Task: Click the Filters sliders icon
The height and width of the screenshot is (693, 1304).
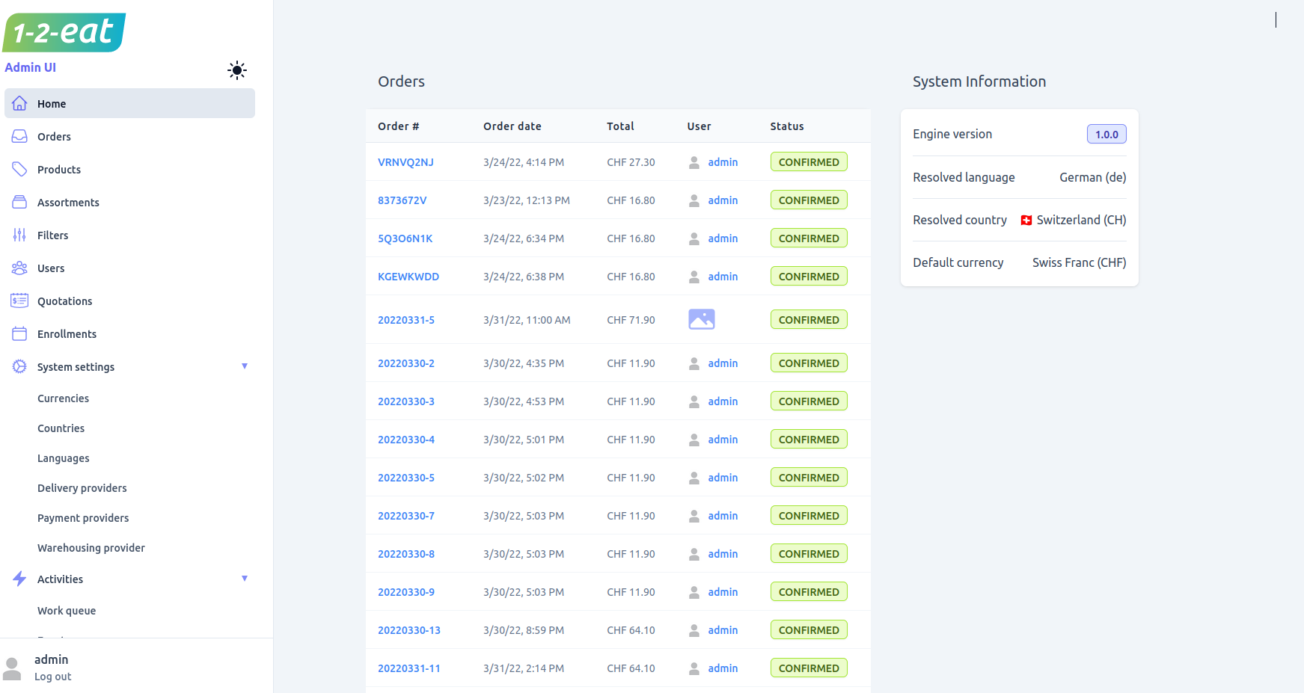Action: [x=19, y=235]
